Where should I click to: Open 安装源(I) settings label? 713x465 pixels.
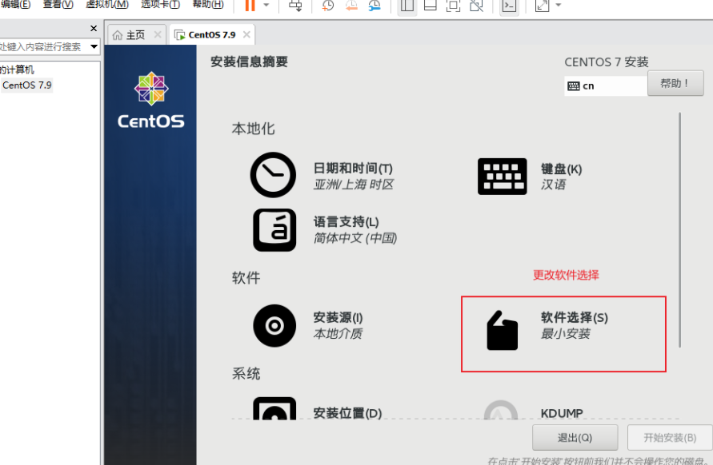338,317
